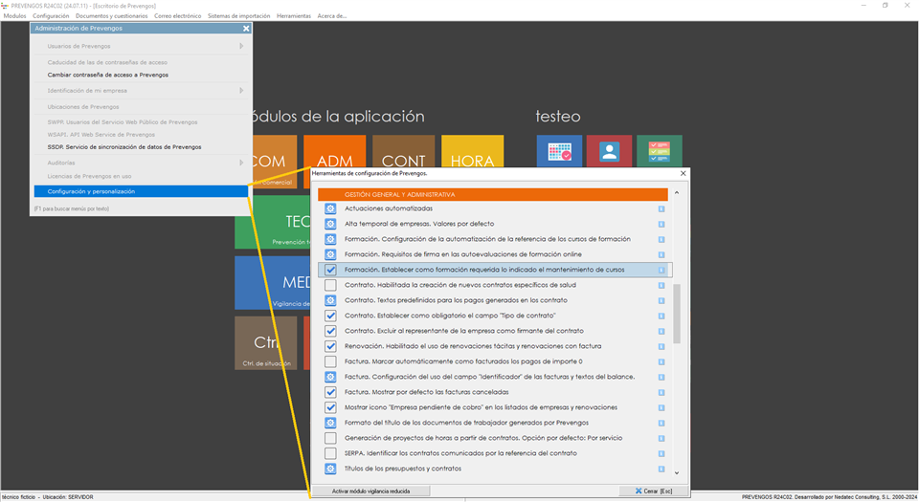The image size is (919, 502).
Task: Click gear icon for Contrato textos predefinidos
Action: [x=330, y=300]
